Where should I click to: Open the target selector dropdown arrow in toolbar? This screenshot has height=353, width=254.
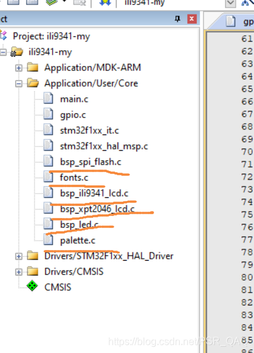point(230,3)
